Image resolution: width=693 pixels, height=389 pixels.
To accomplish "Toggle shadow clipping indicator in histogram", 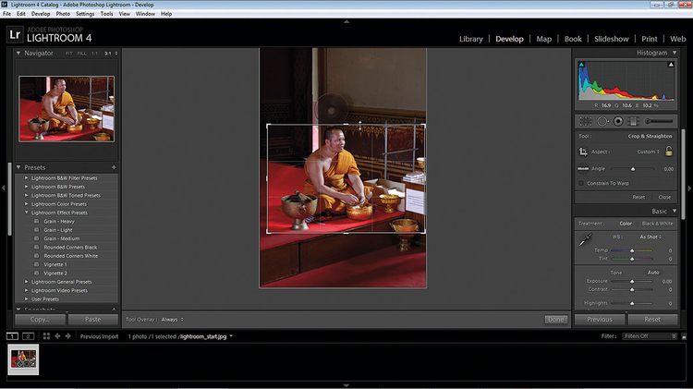I will (581, 65).
